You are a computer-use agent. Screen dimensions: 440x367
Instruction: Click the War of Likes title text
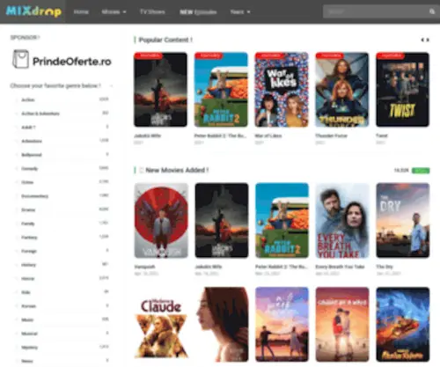268,136
